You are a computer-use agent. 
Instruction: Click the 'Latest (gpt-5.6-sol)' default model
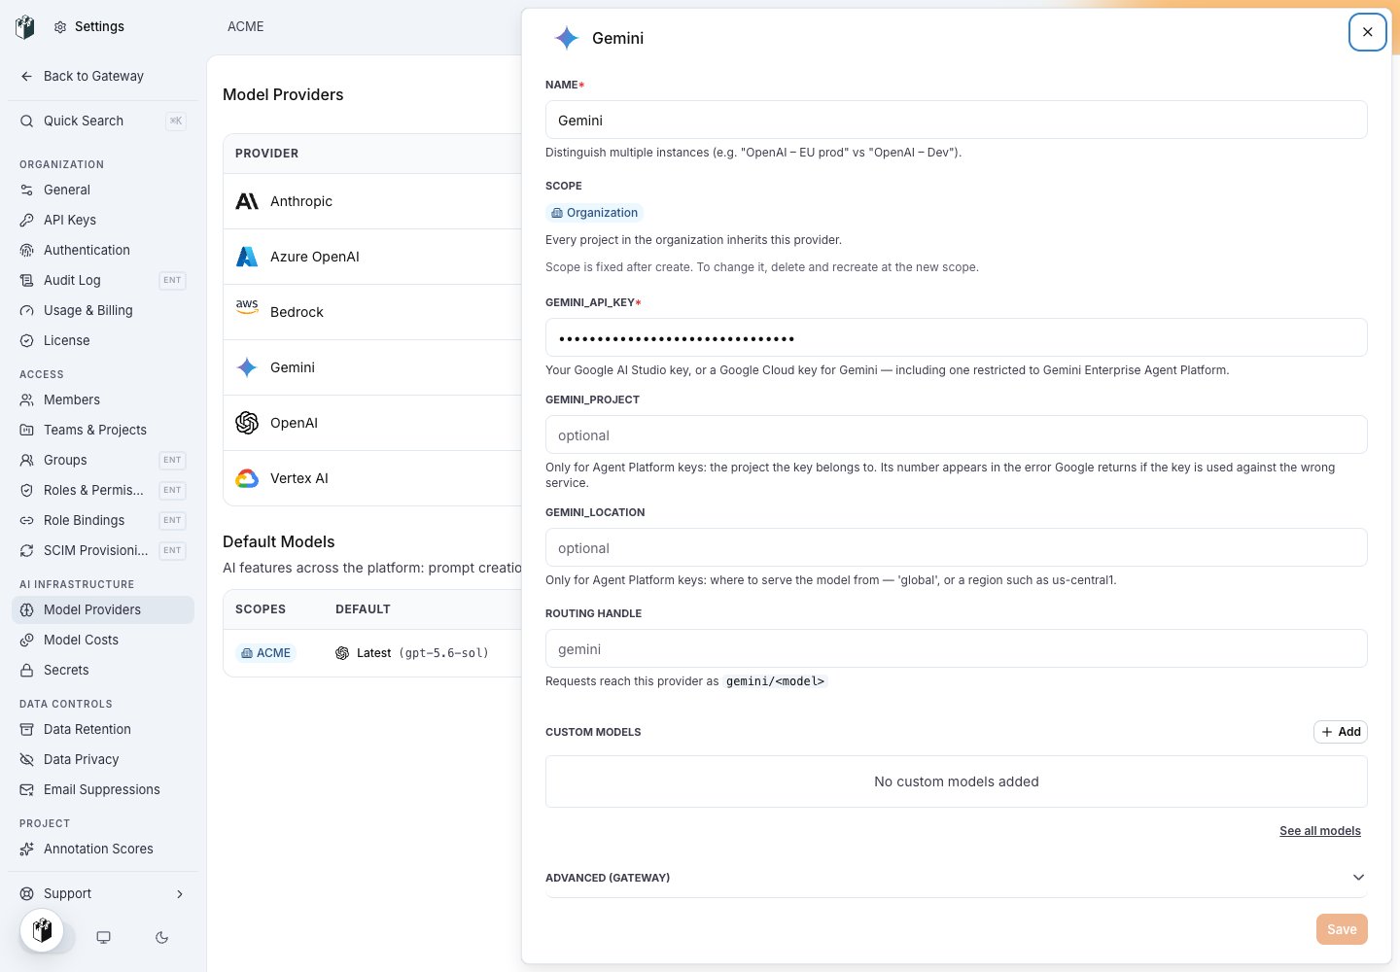click(x=412, y=653)
